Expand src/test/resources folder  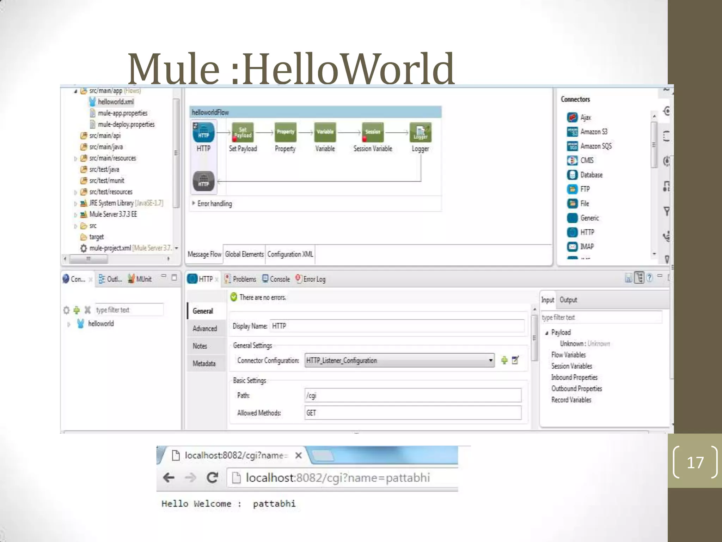[75, 192]
